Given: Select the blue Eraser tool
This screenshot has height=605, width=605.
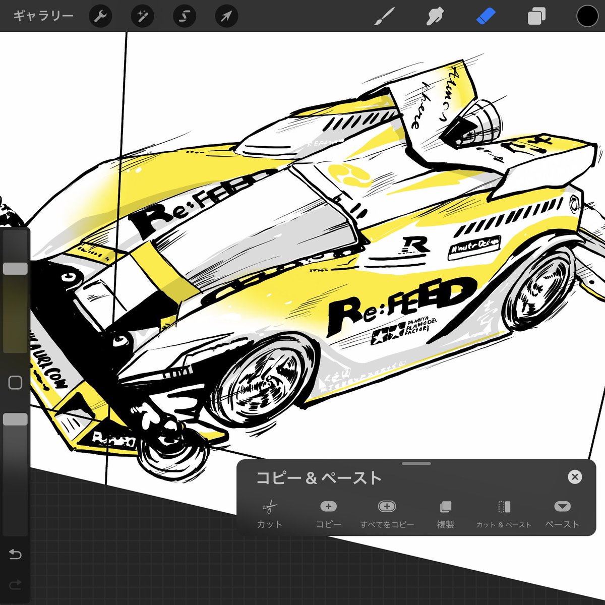Looking at the screenshot, I should [486, 16].
